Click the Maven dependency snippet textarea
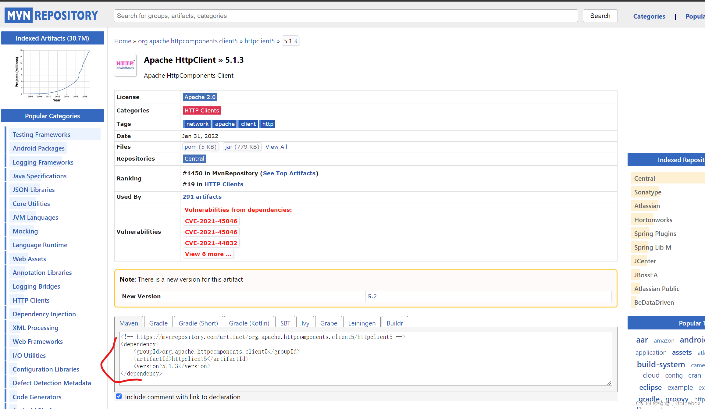This screenshot has height=409, width=705. (x=365, y=359)
